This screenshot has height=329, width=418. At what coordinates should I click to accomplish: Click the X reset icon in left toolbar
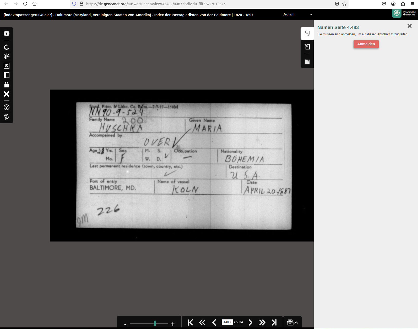7,94
